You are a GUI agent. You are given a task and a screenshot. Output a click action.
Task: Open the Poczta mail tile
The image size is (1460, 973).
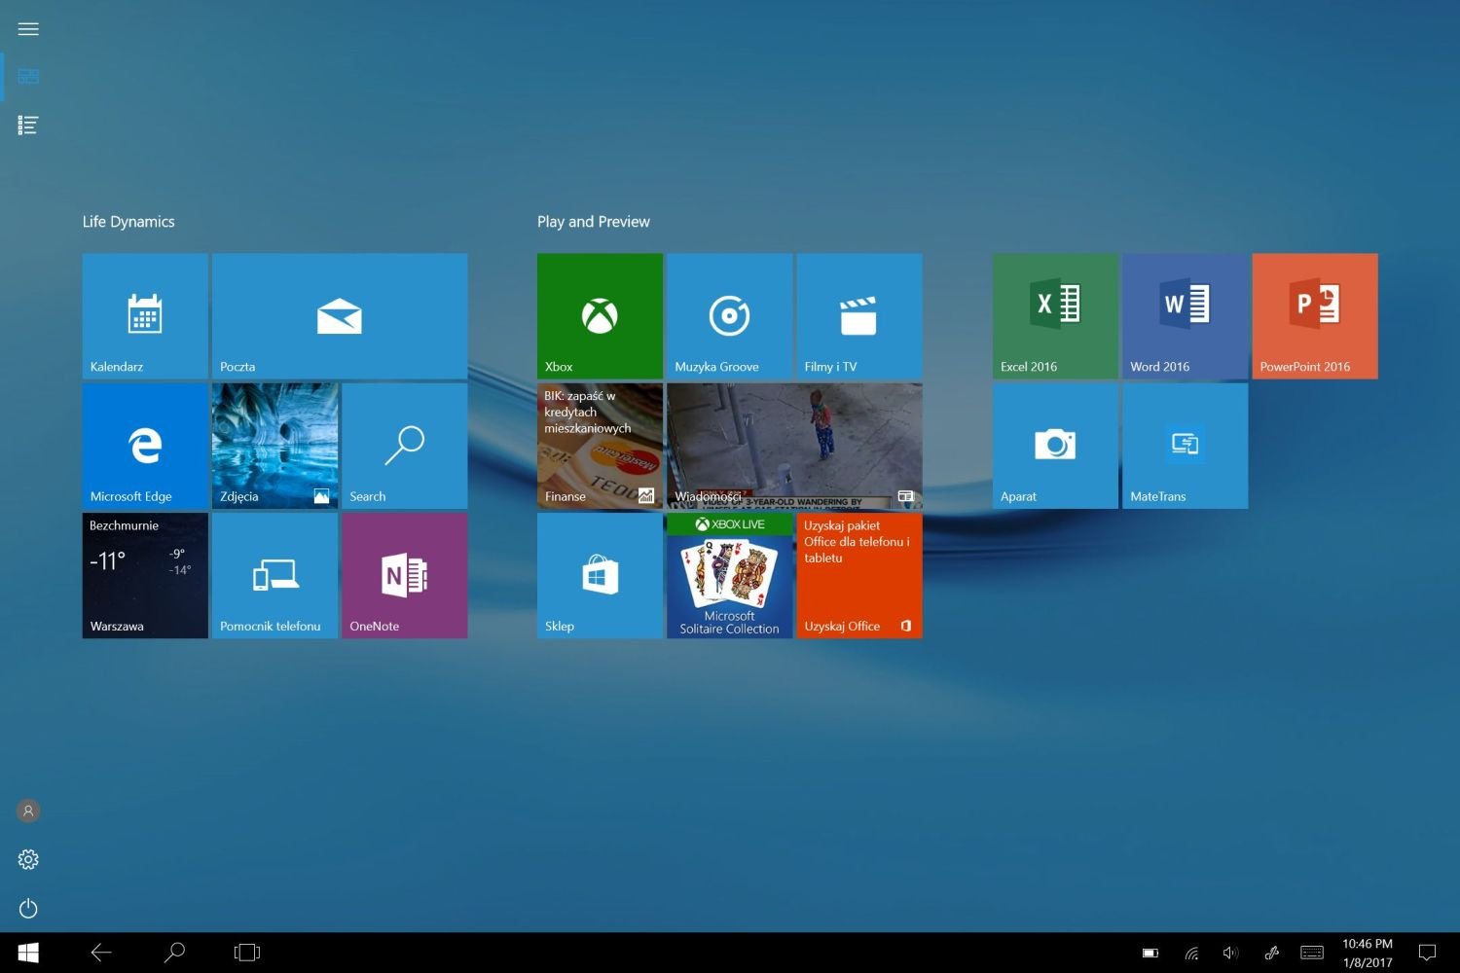[340, 316]
